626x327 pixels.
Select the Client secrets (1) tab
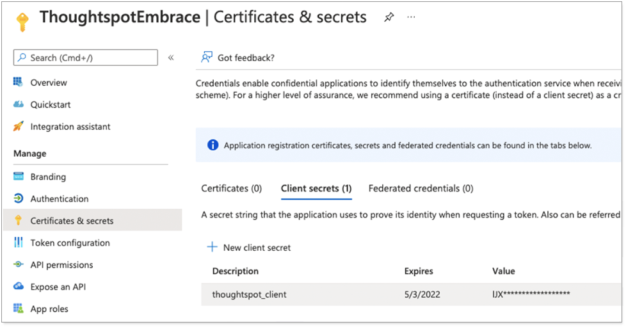(x=316, y=188)
